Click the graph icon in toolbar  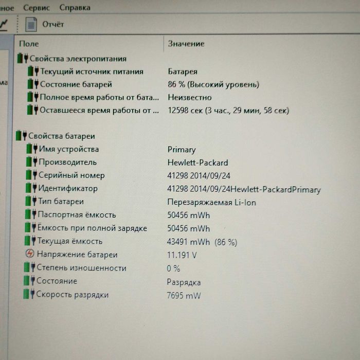4,25
